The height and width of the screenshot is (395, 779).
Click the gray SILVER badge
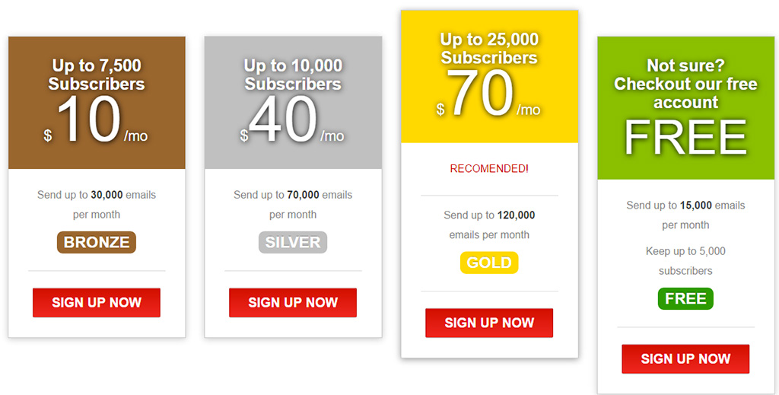pyautogui.click(x=293, y=242)
